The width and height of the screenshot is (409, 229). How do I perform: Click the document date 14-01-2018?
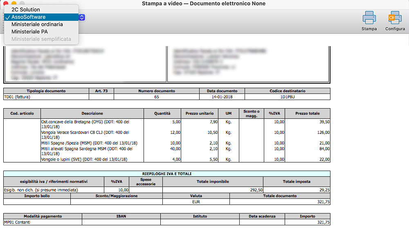click(x=222, y=97)
